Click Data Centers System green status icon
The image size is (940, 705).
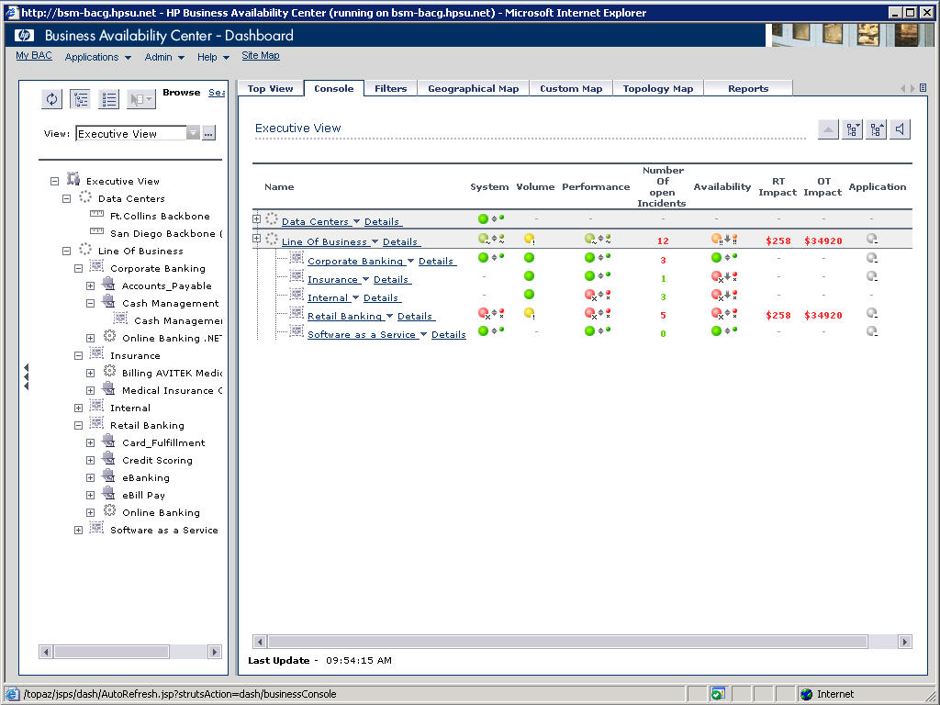click(483, 218)
